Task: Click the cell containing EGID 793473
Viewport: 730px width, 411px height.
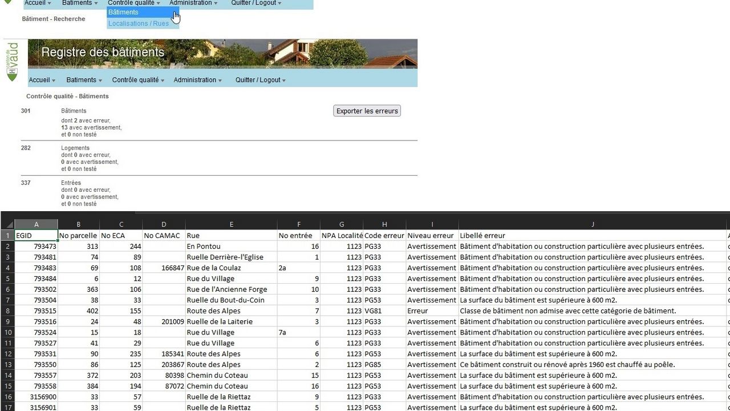Action: pyautogui.click(x=36, y=247)
